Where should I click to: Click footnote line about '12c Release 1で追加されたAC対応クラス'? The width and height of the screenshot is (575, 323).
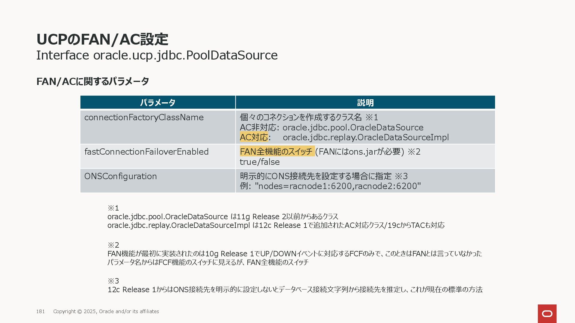[276, 225]
